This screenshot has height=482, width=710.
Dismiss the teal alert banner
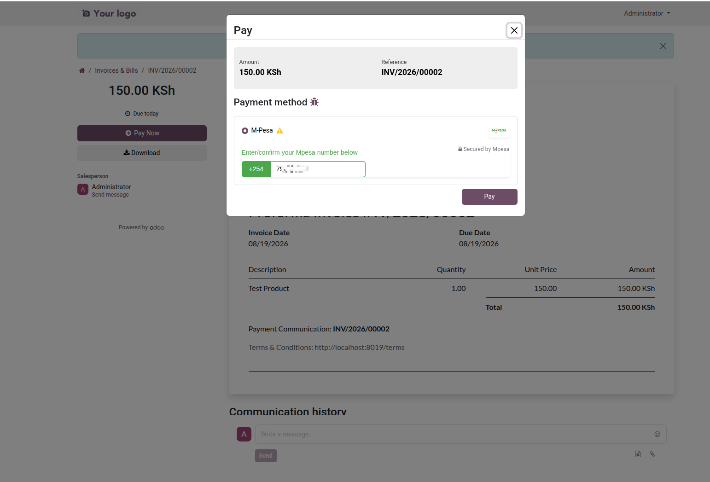663,46
